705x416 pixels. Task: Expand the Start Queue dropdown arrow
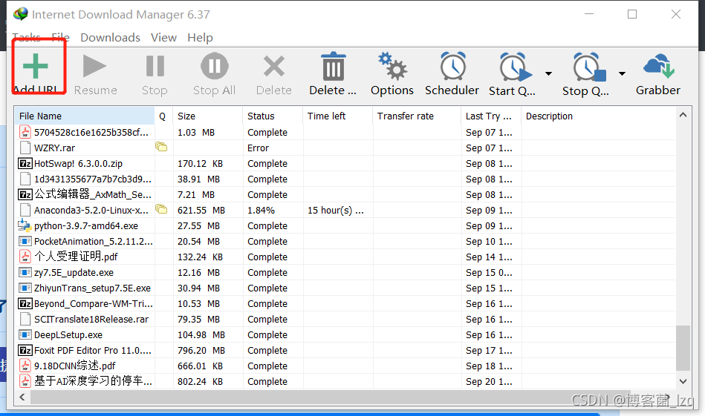[548, 73]
